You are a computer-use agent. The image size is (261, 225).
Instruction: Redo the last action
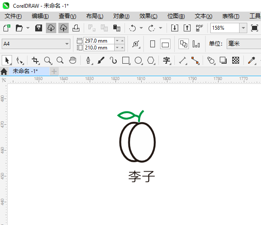[152, 28]
